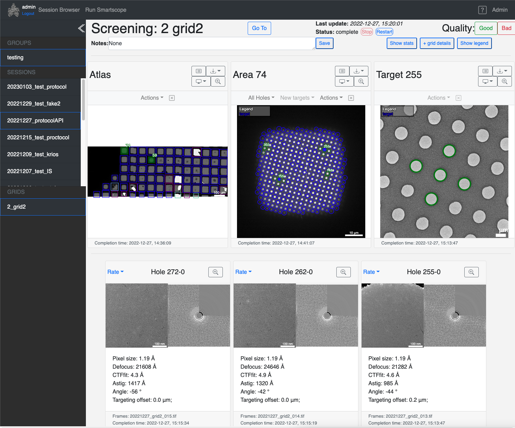Select session 20221227_protocolAPI
The width and height of the screenshot is (515, 428).
[x=40, y=121]
